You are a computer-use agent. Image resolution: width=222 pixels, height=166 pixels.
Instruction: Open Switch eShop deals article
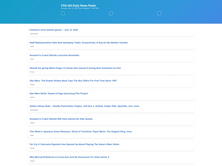[84, 106]
